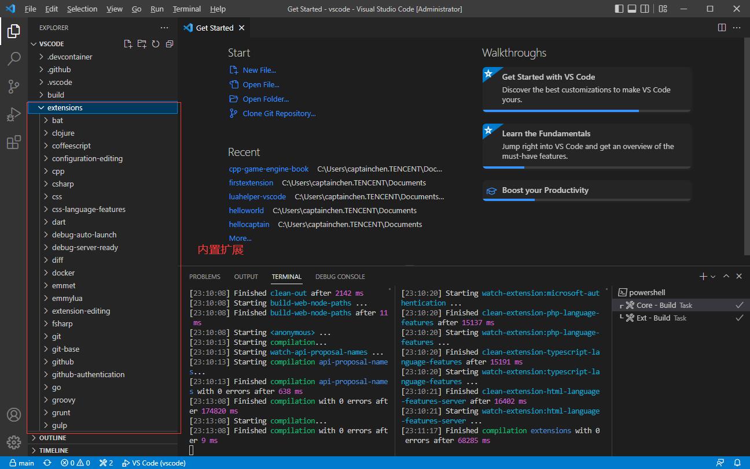Expand the .devcontainer folder
The height and width of the screenshot is (469, 750).
pyautogui.click(x=102, y=57)
